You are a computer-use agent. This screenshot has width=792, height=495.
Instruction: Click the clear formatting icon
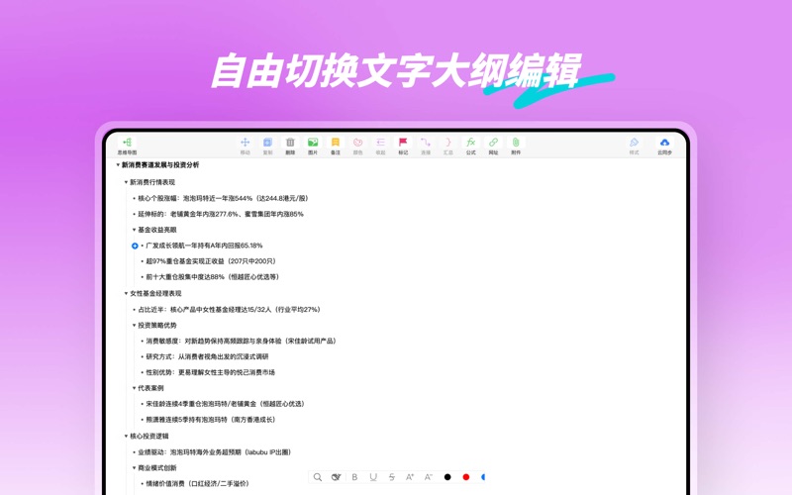coord(336,477)
